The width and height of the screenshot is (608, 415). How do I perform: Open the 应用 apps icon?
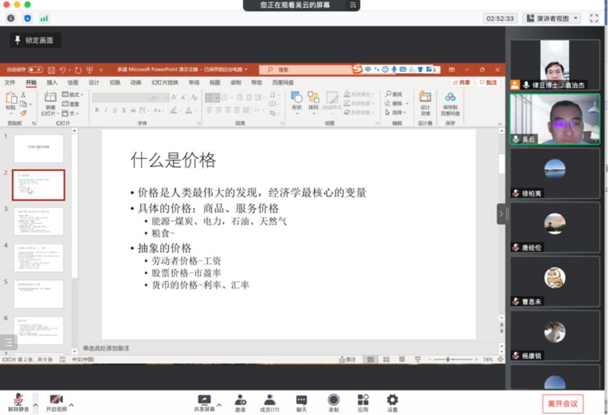click(363, 401)
